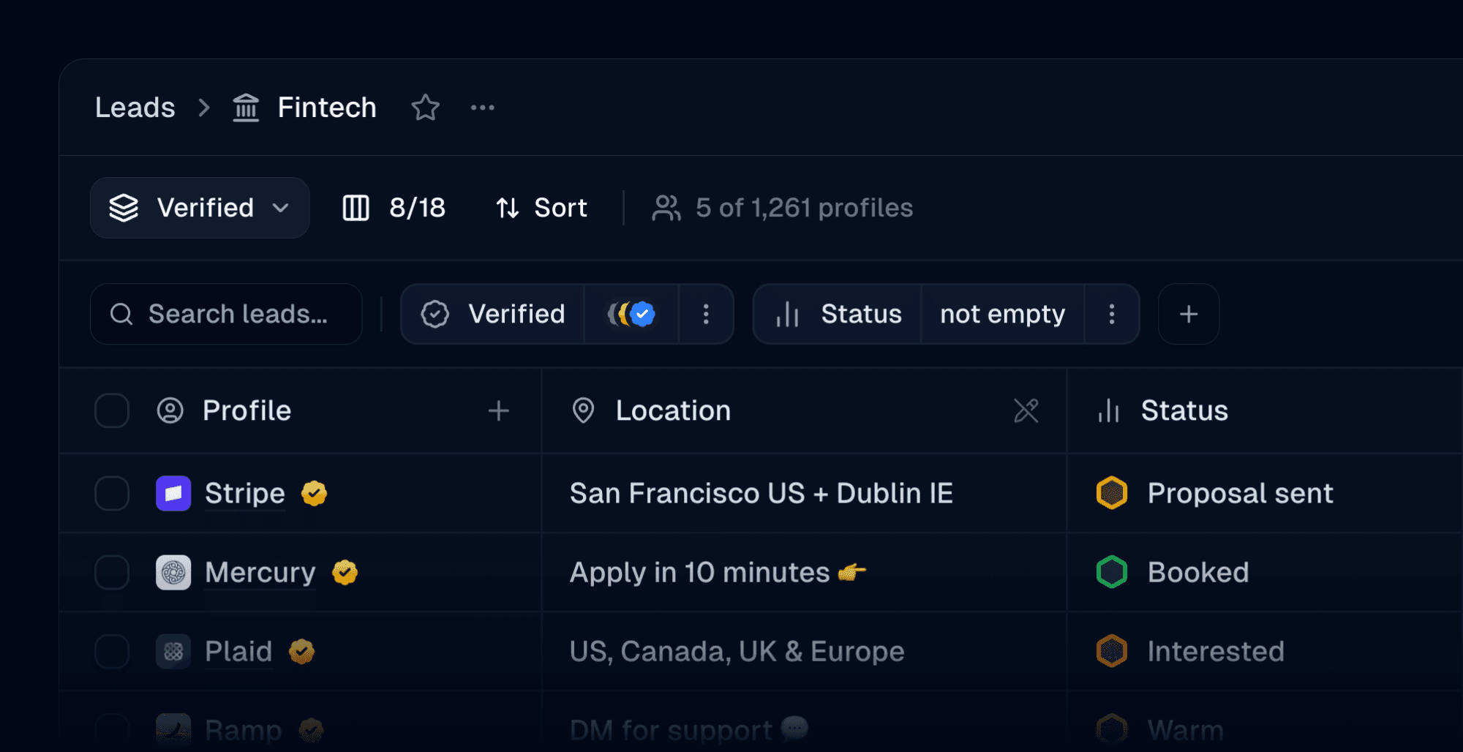Click the people icon beside profiles count
This screenshot has height=752, width=1463.
(666, 208)
